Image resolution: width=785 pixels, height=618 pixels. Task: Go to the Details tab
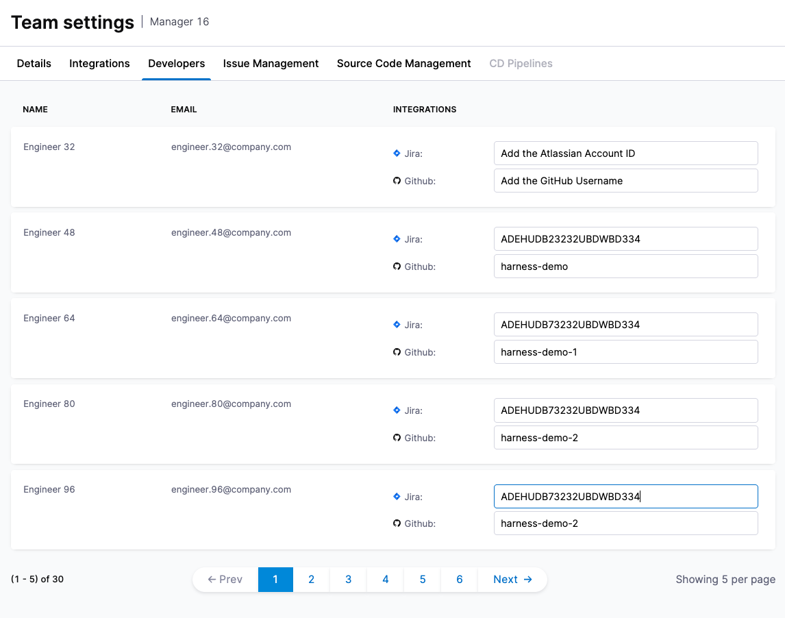point(34,64)
